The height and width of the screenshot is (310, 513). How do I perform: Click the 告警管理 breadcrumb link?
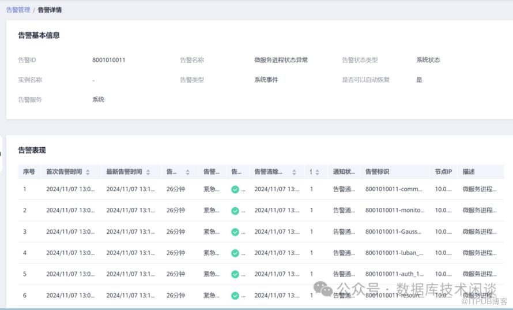[x=18, y=10]
